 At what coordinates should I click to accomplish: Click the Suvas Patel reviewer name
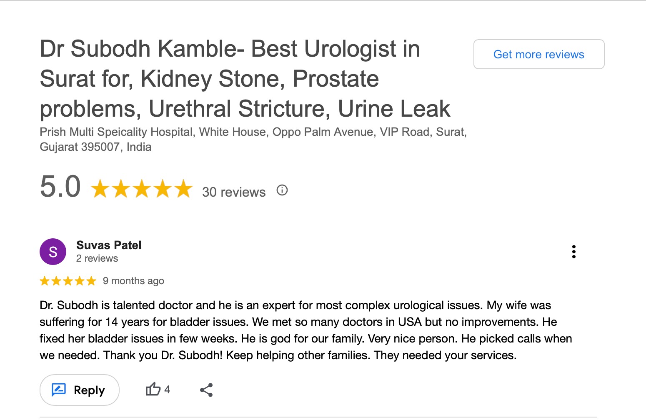coord(109,245)
